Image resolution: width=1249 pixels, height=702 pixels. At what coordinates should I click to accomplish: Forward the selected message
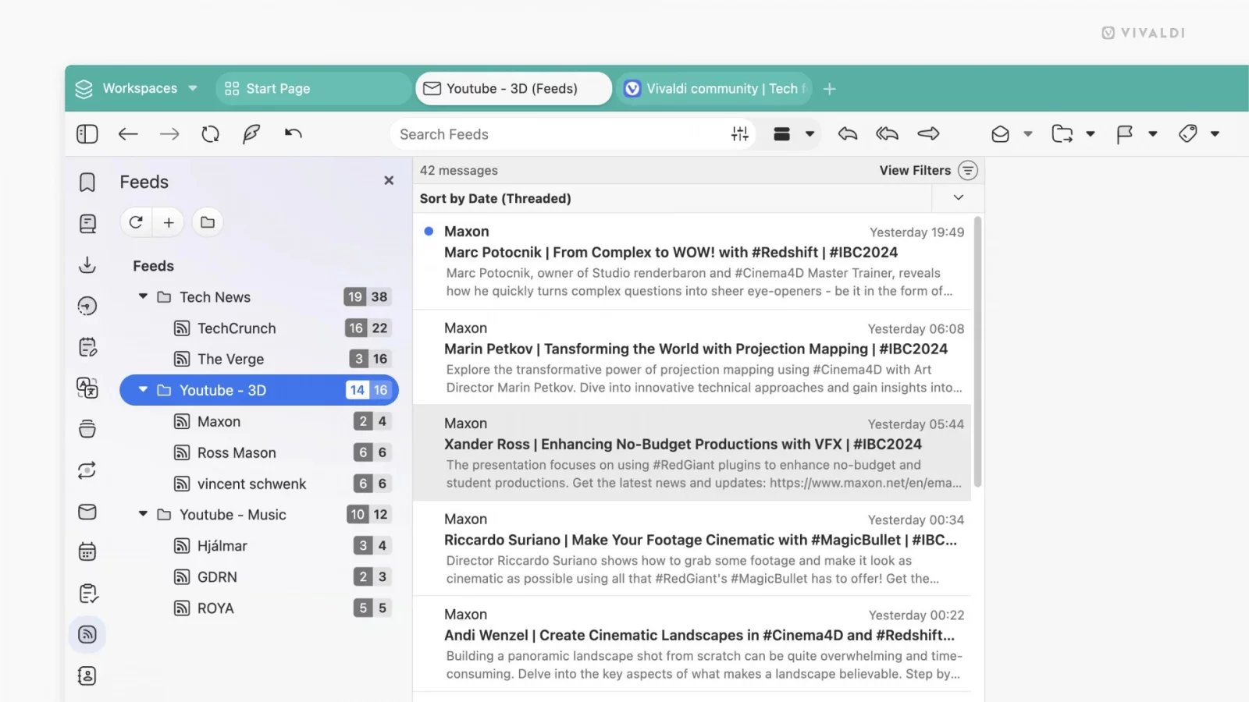pos(928,133)
